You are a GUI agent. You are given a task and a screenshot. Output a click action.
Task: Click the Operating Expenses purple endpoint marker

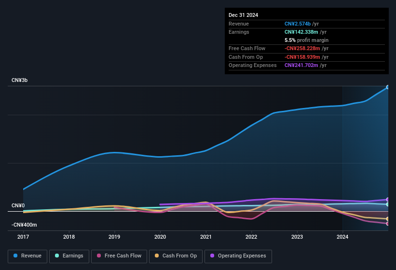(x=388, y=200)
